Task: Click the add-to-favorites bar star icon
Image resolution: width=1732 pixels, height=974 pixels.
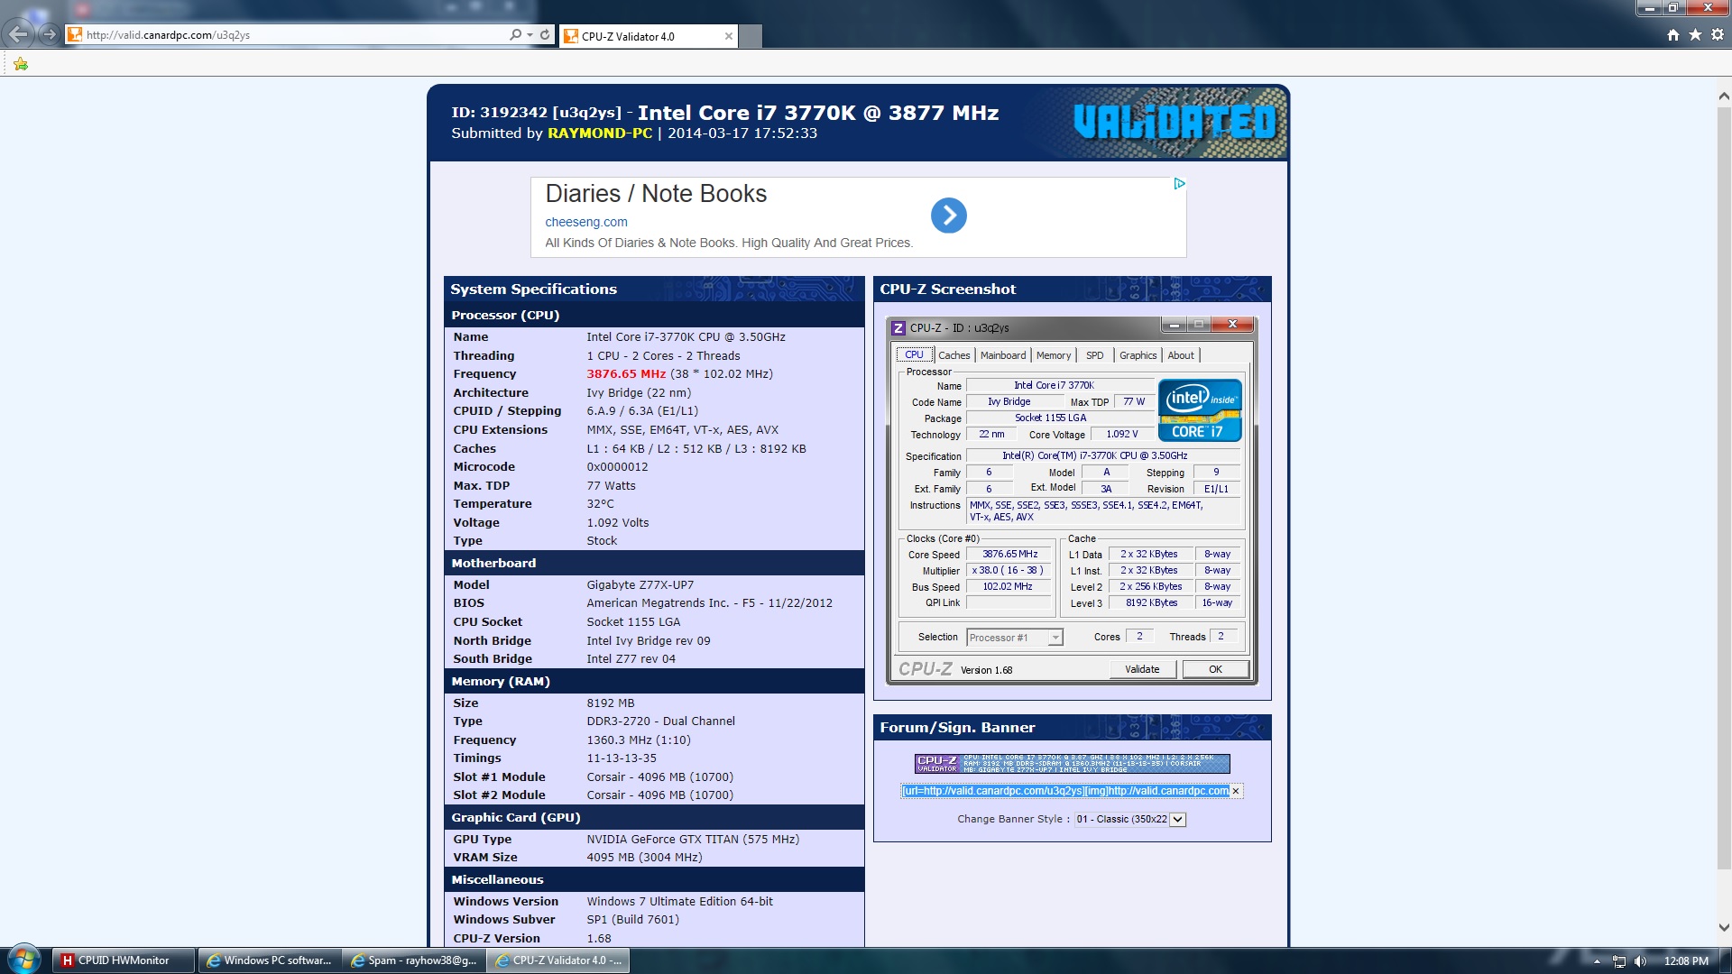Action: pos(21,64)
